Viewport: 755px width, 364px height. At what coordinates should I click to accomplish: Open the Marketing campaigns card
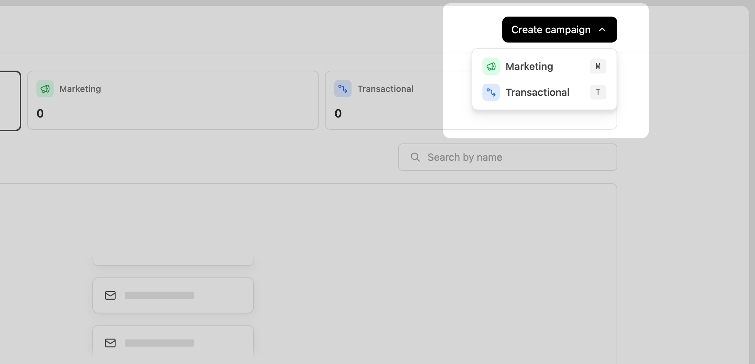point(173,100)
